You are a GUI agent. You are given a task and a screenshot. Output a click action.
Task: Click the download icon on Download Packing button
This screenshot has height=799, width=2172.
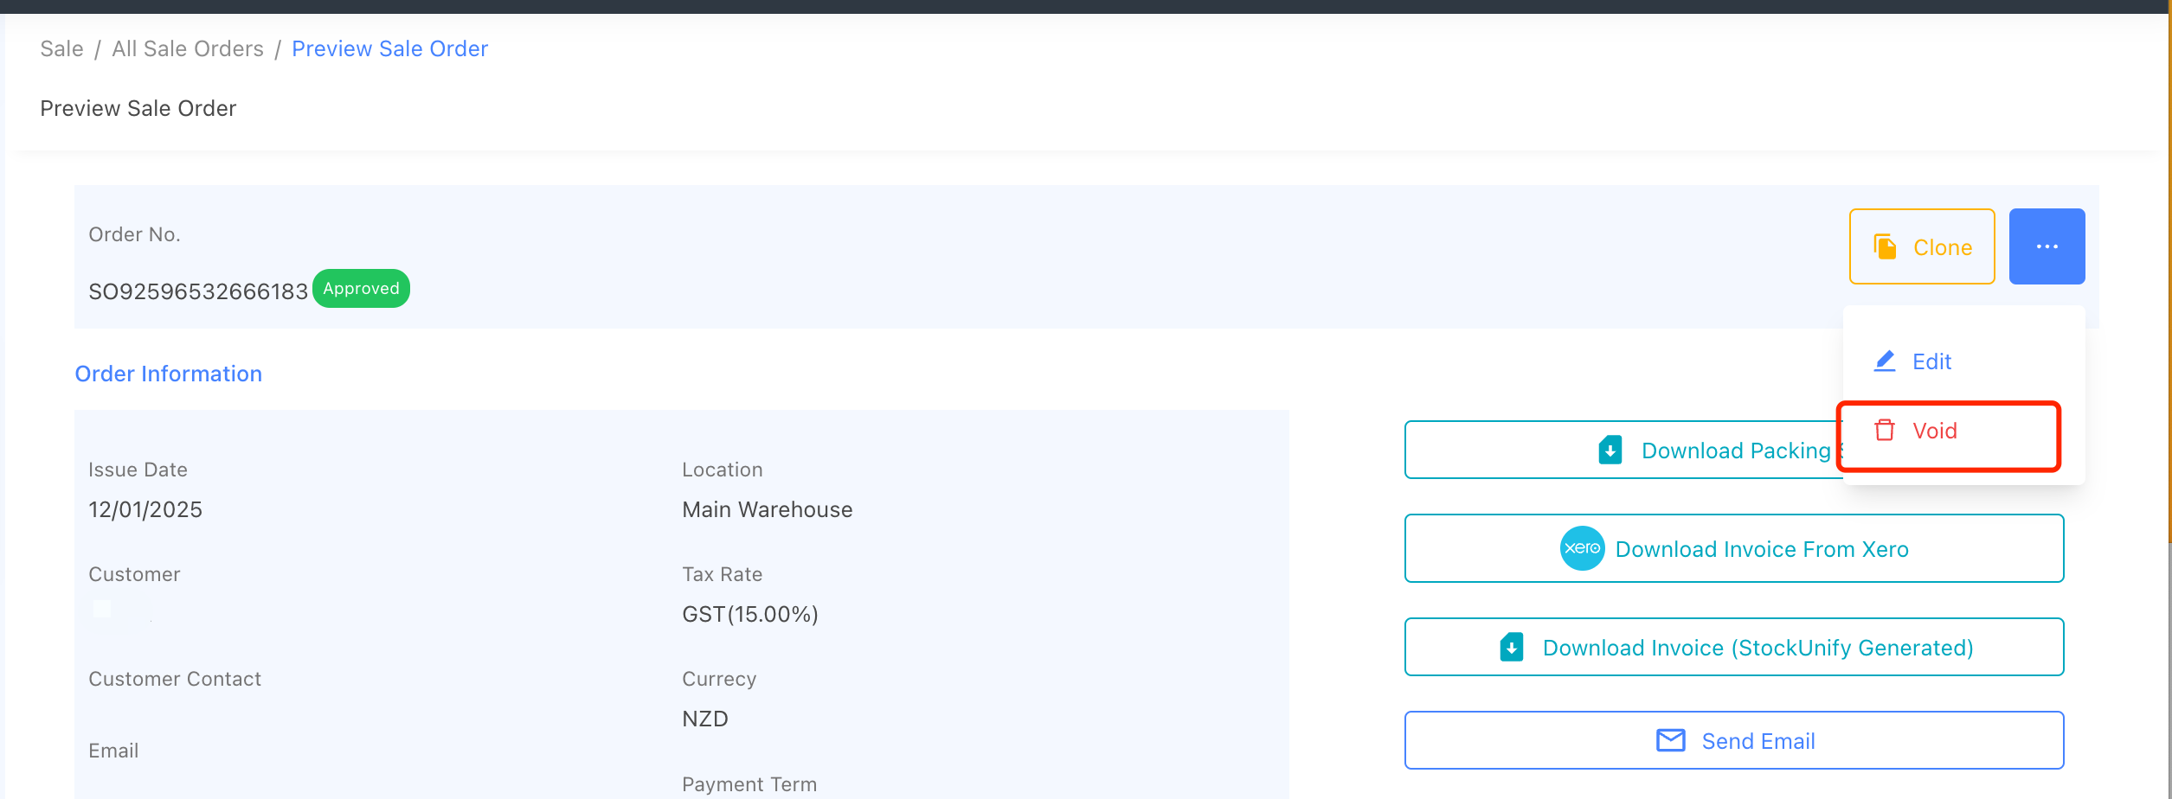pos(1610,451)
